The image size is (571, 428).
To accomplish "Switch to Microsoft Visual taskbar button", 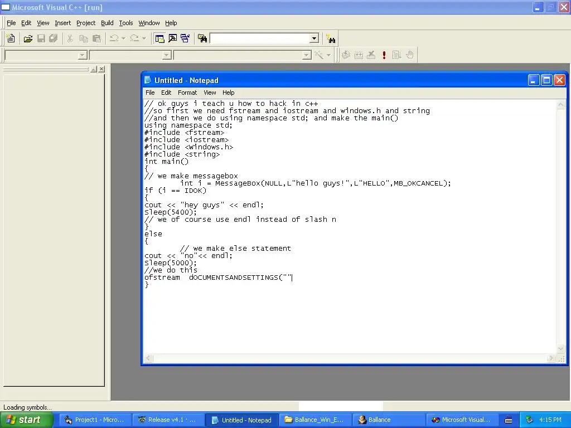I will [x=461, y=420].
